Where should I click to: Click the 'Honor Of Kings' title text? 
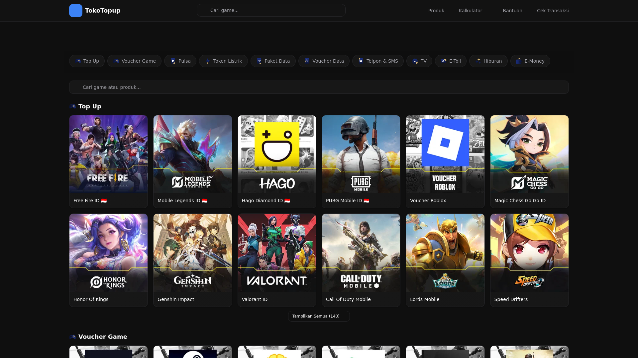[91, 299]
